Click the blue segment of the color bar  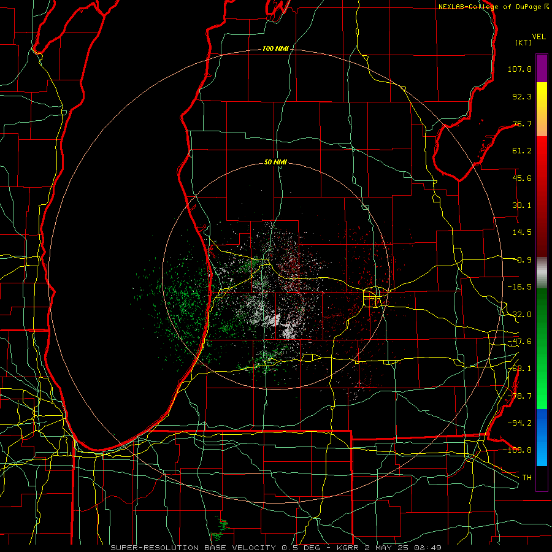point(542,437)
